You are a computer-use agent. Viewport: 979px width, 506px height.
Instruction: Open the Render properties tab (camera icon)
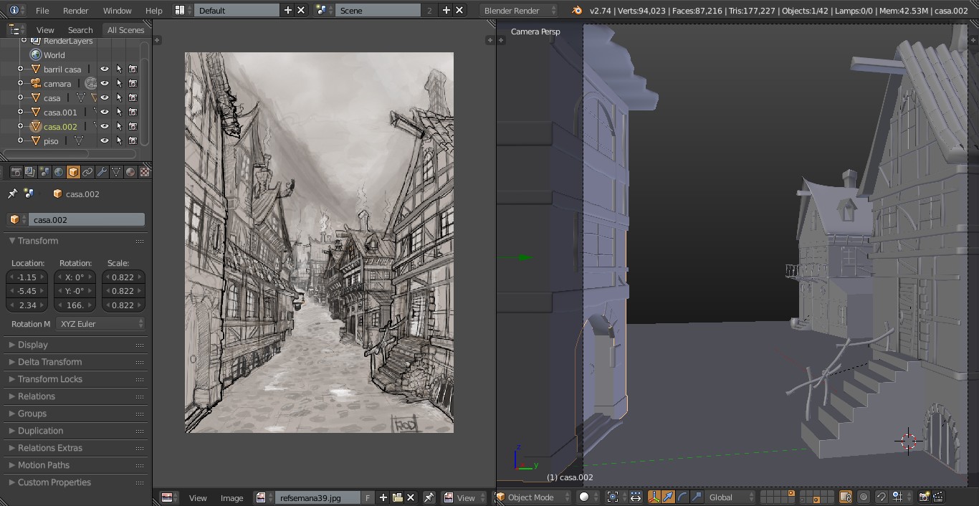pyautogui.click(x=16, y=172)
